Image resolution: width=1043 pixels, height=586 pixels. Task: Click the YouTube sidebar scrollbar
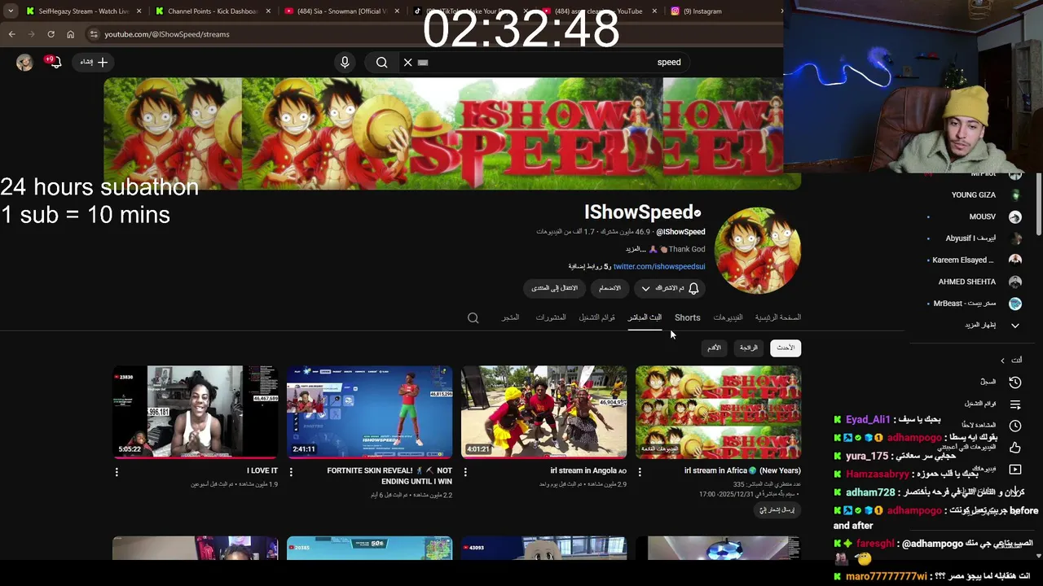[1038, 203]
